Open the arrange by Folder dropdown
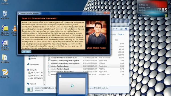171x96 pixels. coord(121,34)
